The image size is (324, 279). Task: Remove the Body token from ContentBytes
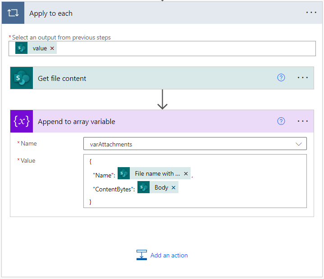(173, 187)
